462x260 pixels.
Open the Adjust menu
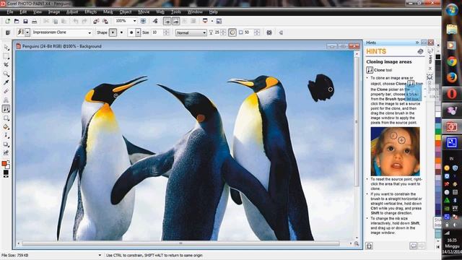click(72, 12)
